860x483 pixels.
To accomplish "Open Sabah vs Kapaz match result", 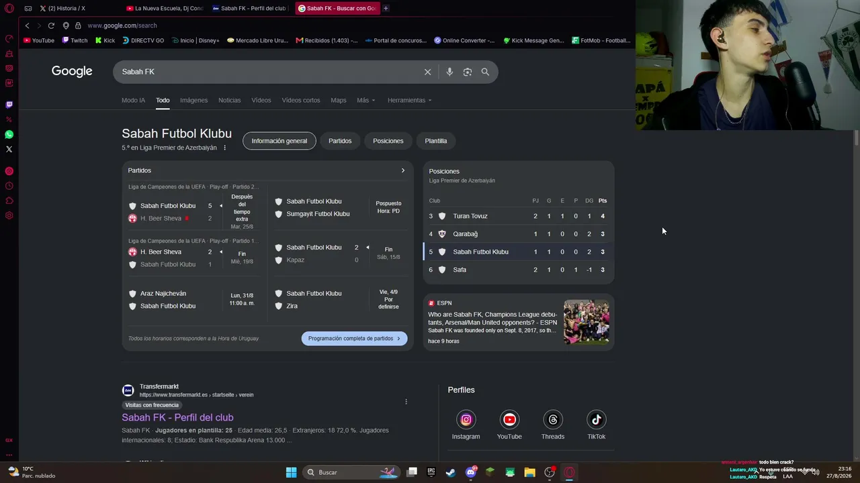I will [341, 254].
